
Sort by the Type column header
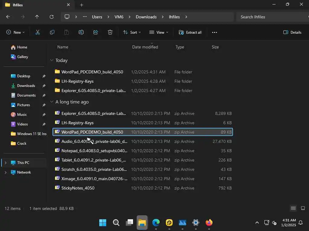tap(180, 47)
